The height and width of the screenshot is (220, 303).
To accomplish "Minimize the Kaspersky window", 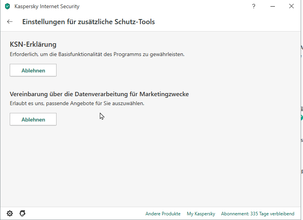I will (273, 6).
